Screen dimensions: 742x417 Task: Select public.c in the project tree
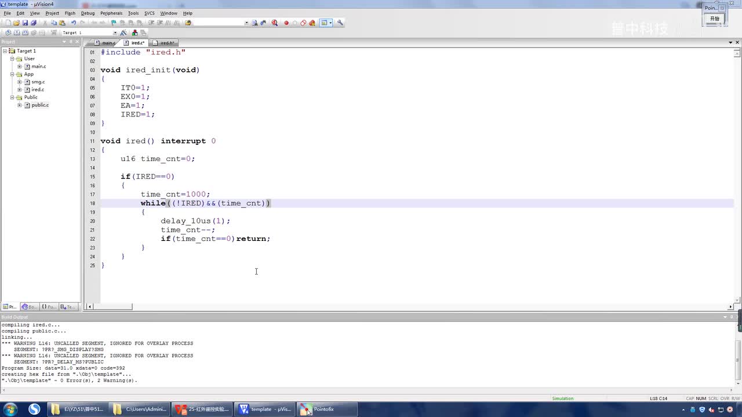click(40, 105)
